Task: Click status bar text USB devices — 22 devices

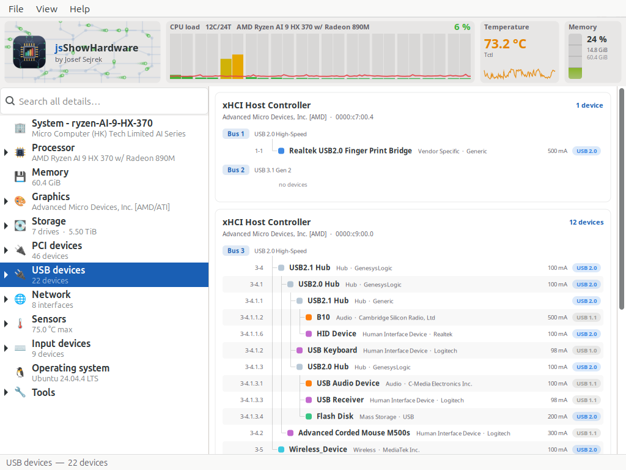Action: (x=57, y=463)
